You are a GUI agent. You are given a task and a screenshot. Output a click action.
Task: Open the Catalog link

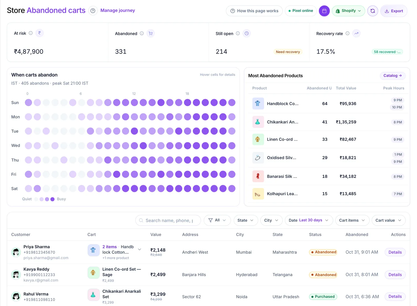click(393, 75)
